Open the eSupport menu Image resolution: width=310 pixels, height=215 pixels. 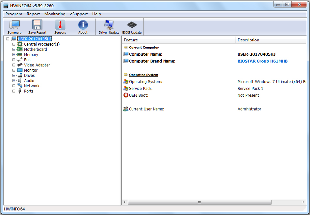(x=79, y=14)
